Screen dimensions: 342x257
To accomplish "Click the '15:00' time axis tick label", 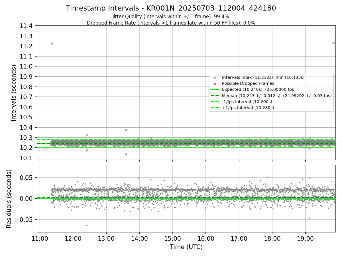I will pyautogui.click(x=173, y=238).
